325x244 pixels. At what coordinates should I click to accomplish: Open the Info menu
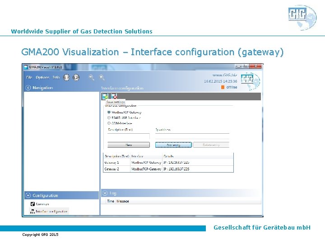(56, 77)
